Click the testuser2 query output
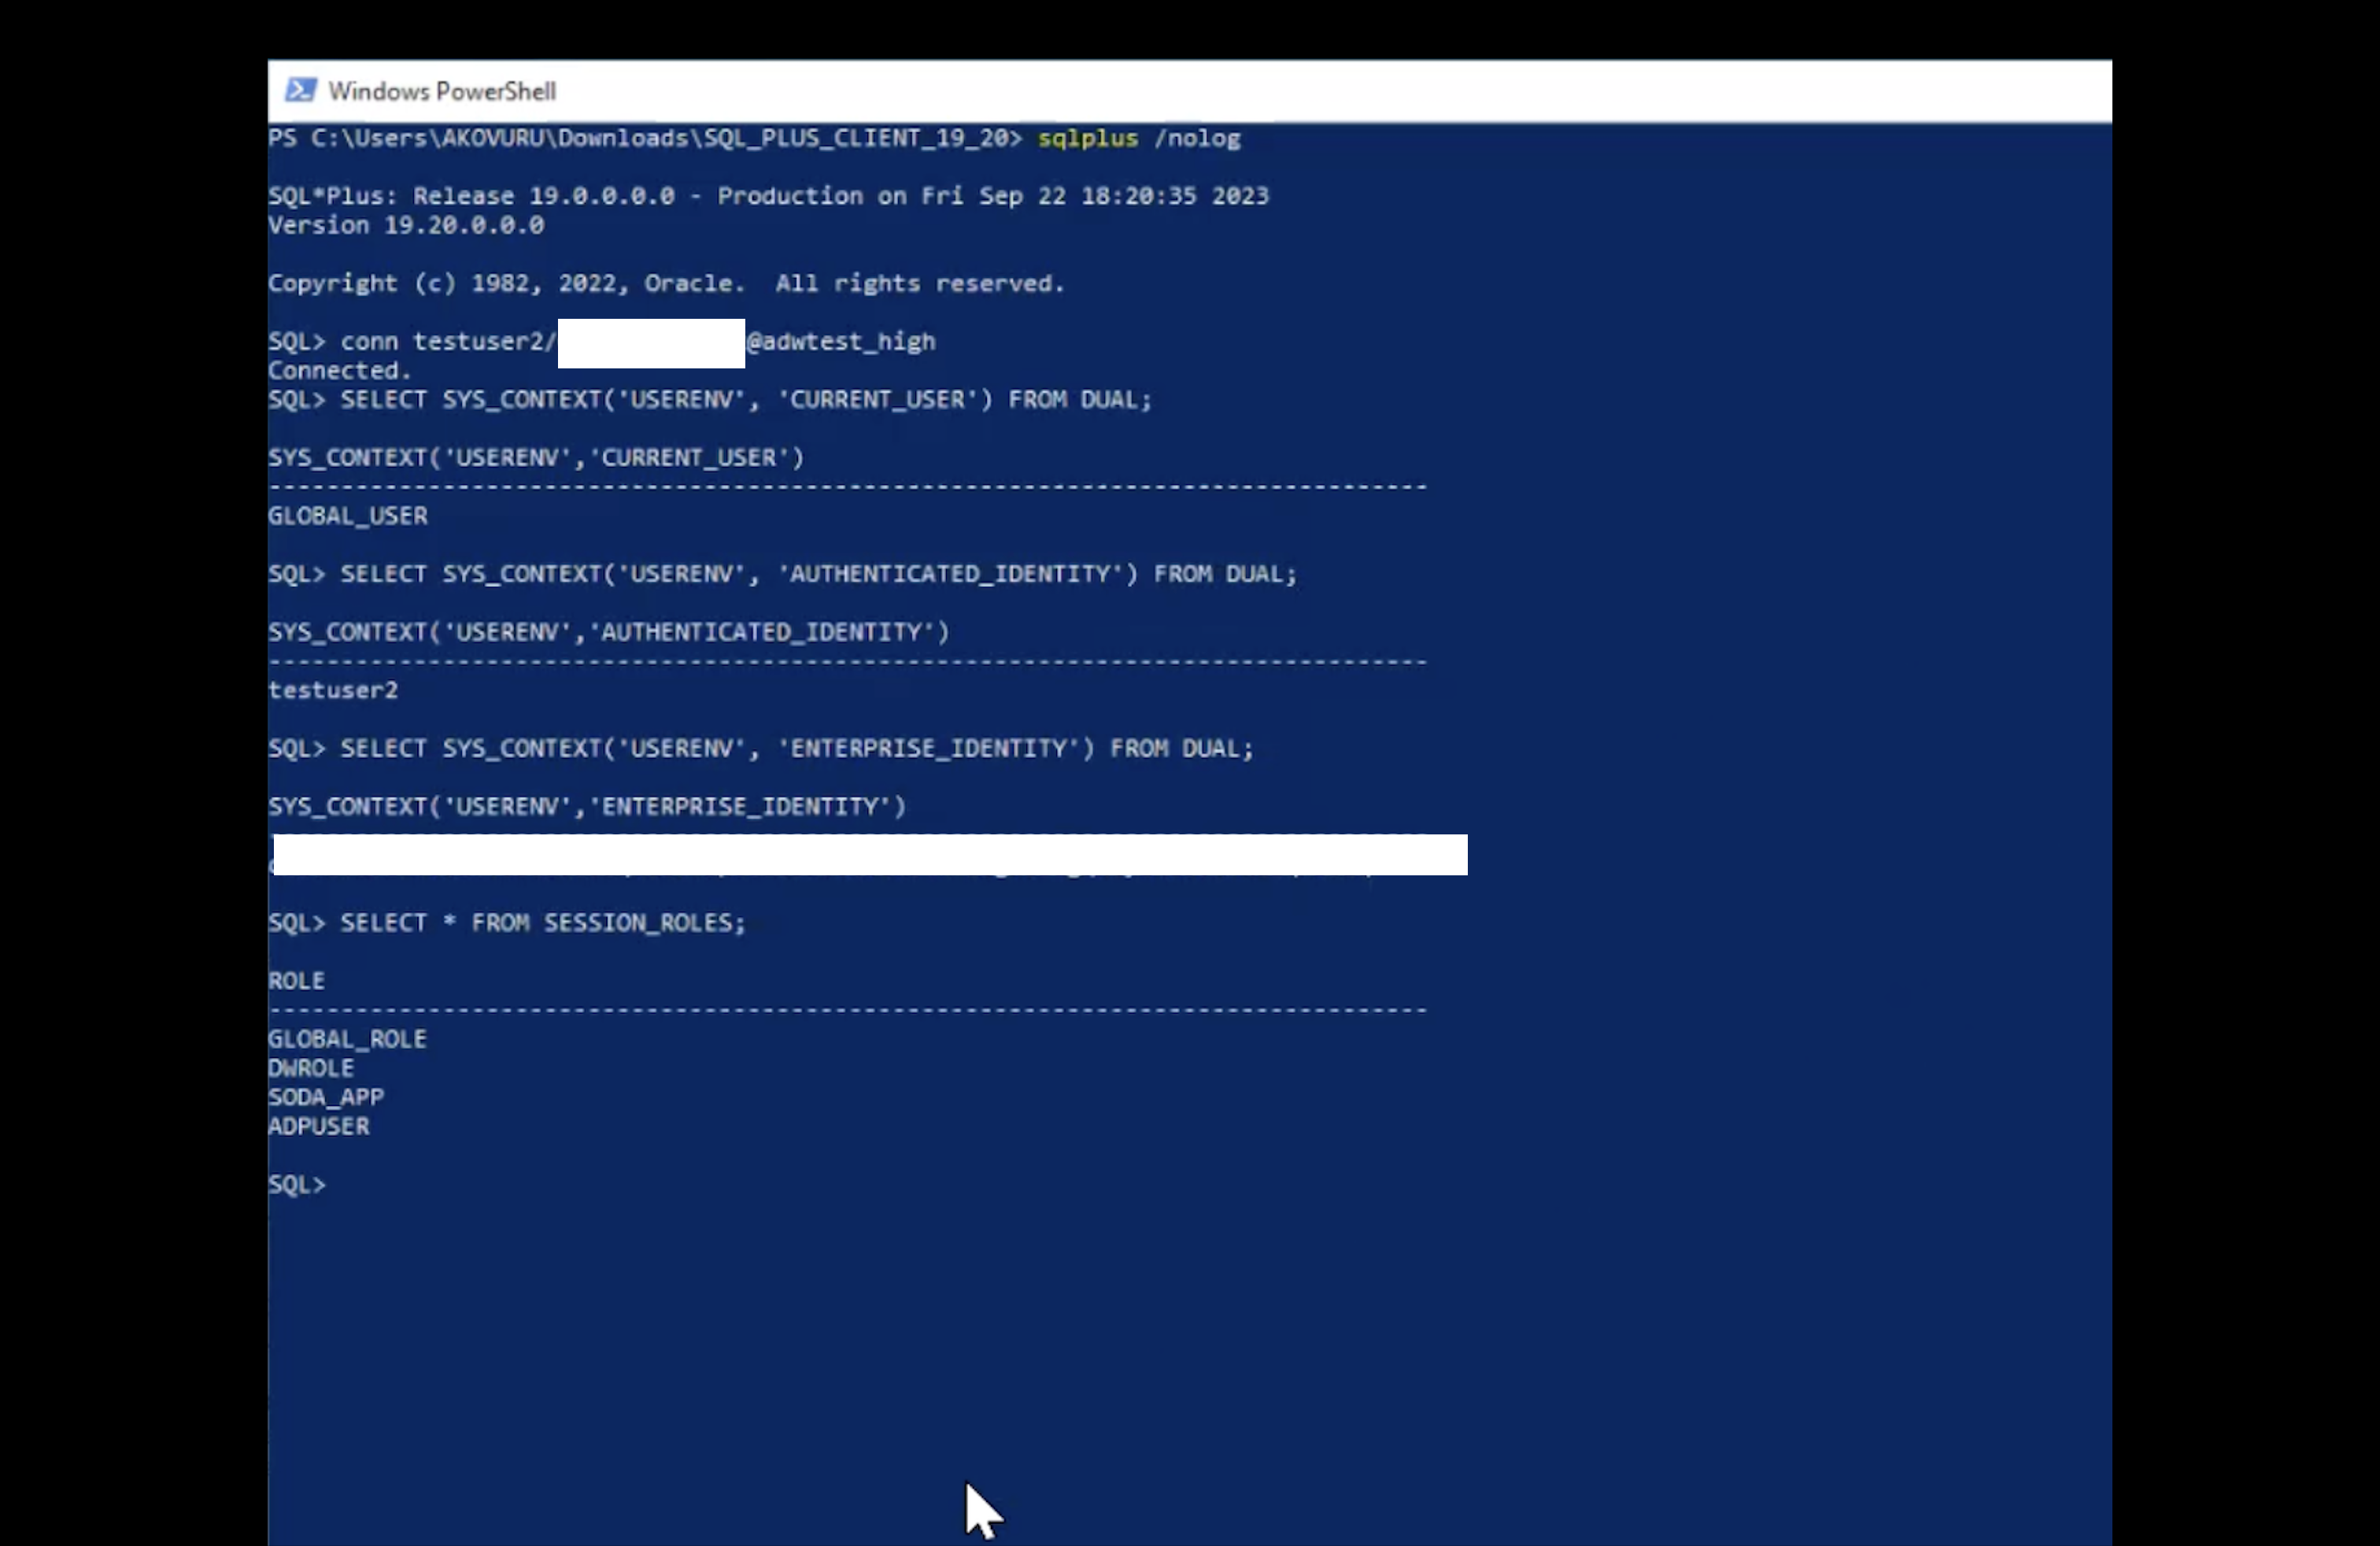The height and width of the screenshot is (1546, 2380). (x=333, y=689)
